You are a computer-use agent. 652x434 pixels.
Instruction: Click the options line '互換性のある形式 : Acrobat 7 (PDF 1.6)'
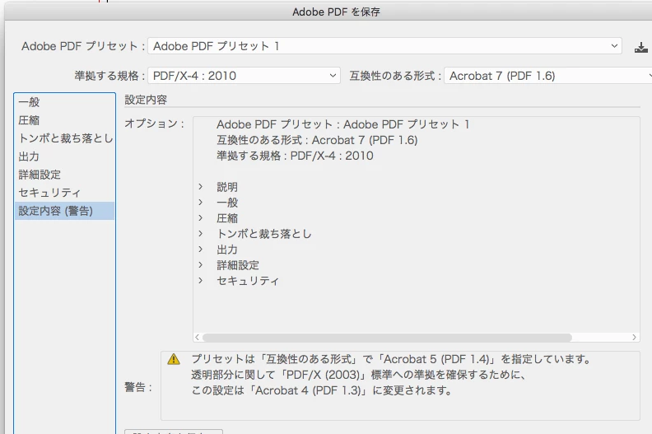[317, 140]
